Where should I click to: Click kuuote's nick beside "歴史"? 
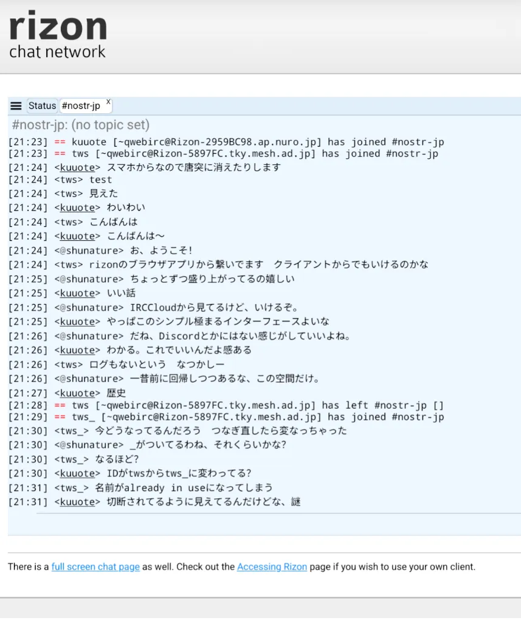point(77,394)
